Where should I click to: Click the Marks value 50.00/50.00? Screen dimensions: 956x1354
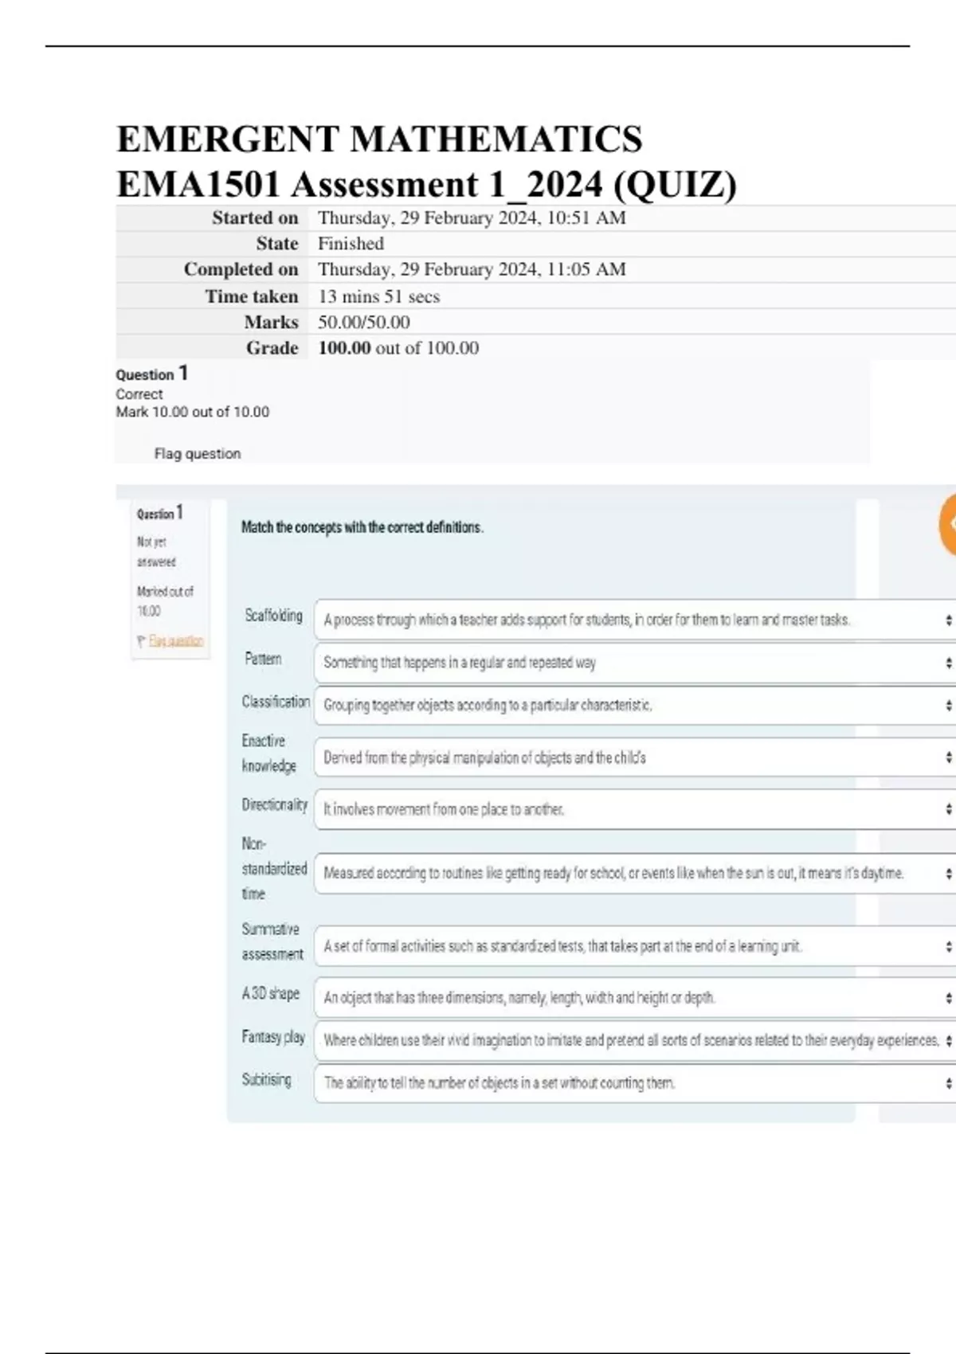364,323
